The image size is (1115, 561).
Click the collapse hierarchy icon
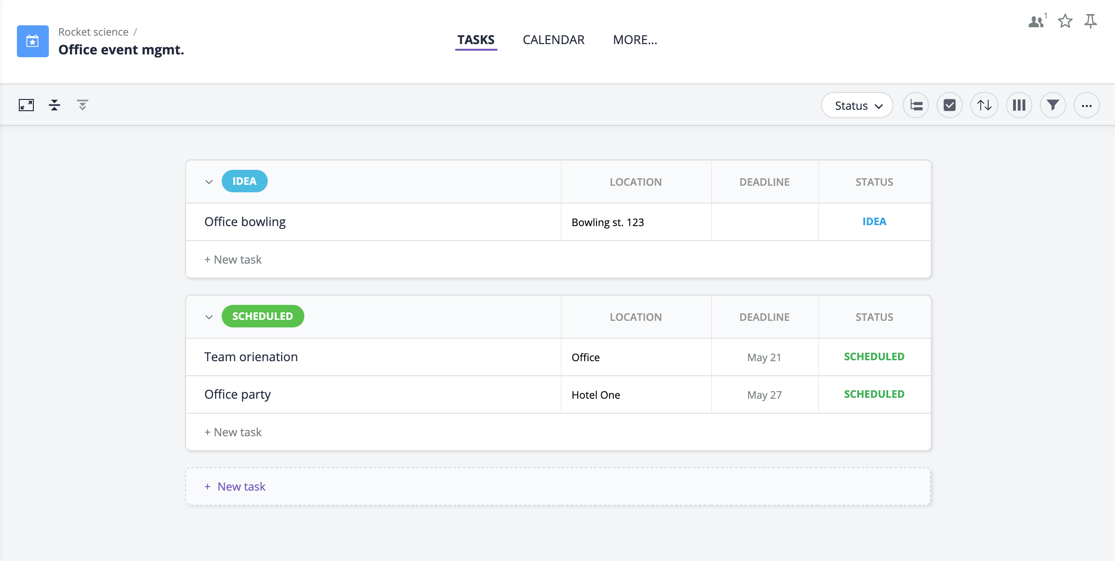(x=55, y=105)
